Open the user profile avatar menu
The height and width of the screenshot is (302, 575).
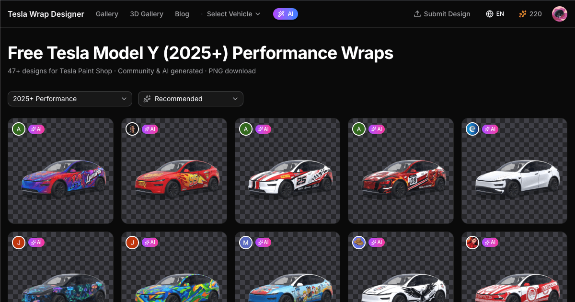[560, 14]
